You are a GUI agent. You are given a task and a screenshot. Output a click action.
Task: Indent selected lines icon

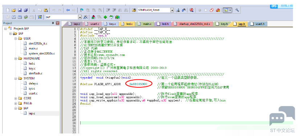tap(108, 10)
